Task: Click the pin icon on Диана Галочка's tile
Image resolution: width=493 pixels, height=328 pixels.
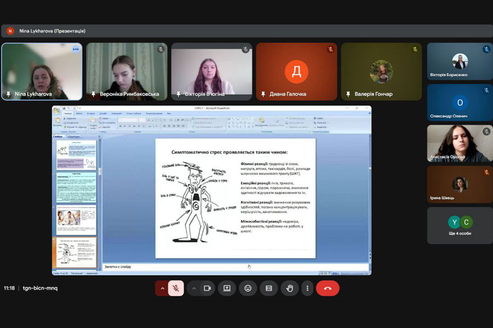Action: (x=263, y=94)
